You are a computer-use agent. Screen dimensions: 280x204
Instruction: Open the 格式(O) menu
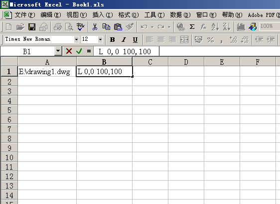129,15
